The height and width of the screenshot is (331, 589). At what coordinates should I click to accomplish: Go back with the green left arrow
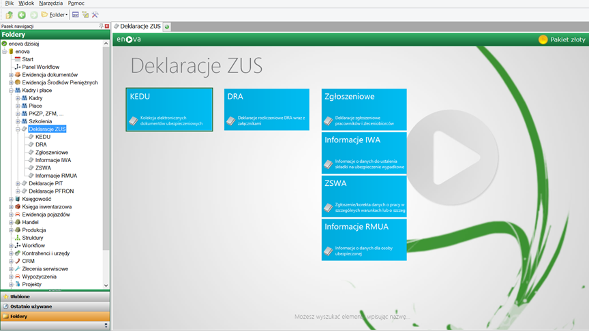coord(22,14)
